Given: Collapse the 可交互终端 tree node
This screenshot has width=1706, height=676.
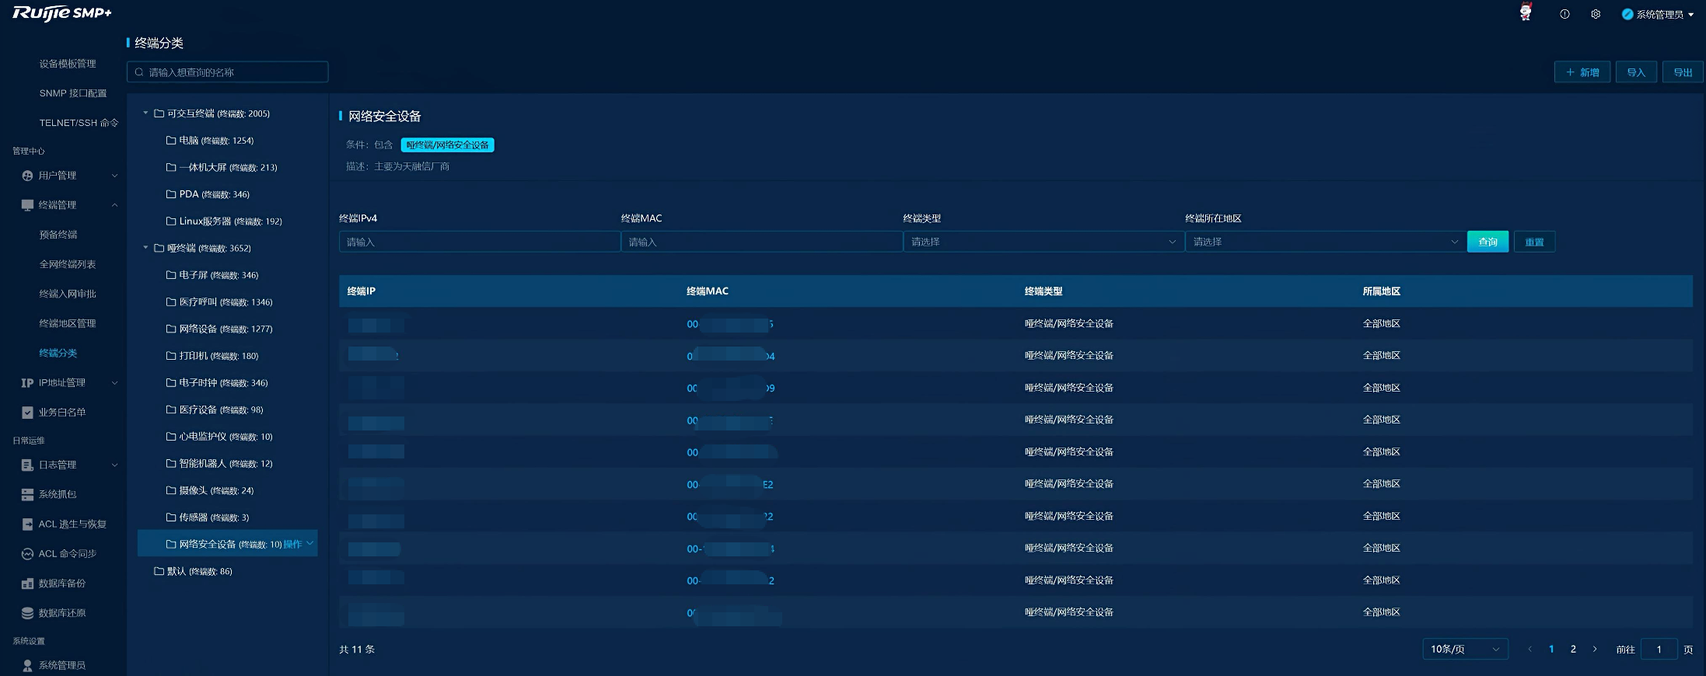Looking at the screenshot, I should 145,113.
